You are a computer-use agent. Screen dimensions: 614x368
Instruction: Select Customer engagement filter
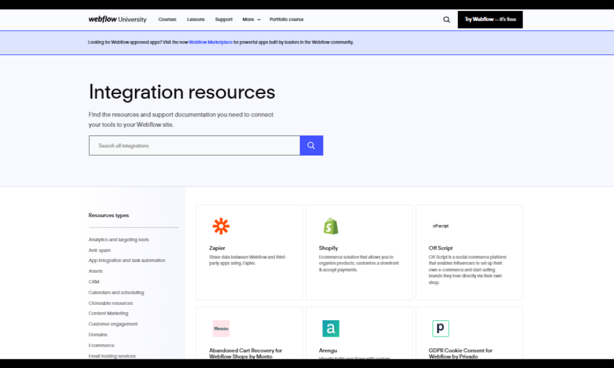[113, 324]
